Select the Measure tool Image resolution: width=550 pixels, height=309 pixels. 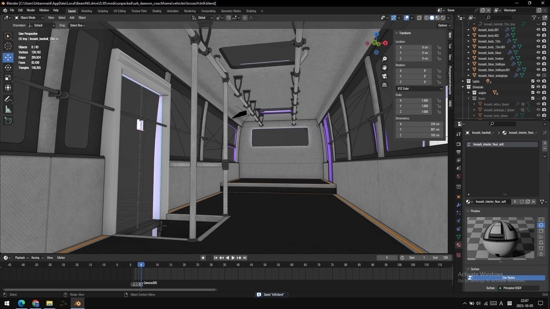8,110
